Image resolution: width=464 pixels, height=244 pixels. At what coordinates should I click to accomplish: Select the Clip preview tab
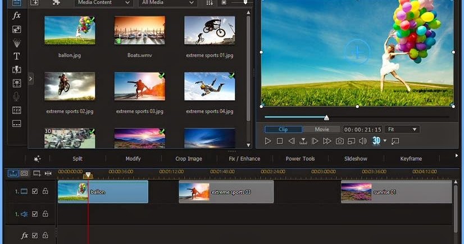click(x=283, y=129)
